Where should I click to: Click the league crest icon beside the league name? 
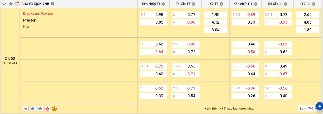click(17, 4)
